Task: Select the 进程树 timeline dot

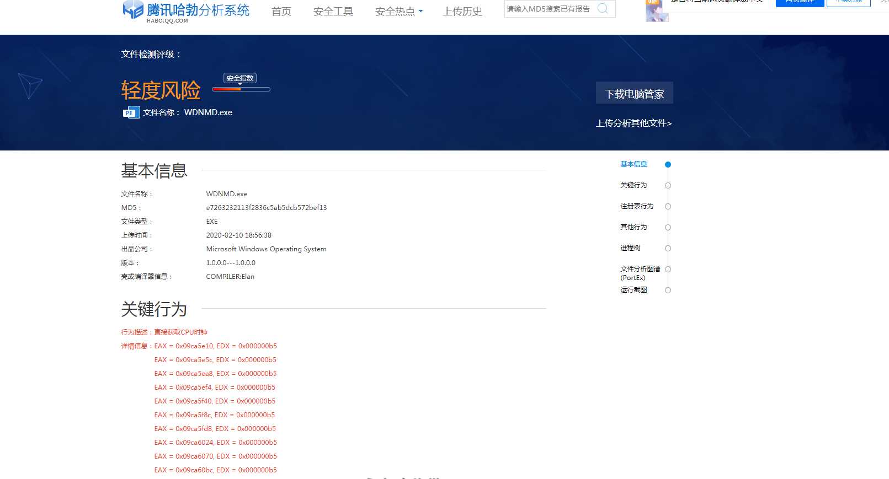Action: pos(668,248)
